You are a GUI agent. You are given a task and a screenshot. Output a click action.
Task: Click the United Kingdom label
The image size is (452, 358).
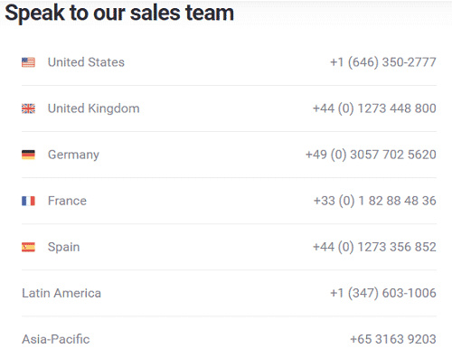click(94, 108)
